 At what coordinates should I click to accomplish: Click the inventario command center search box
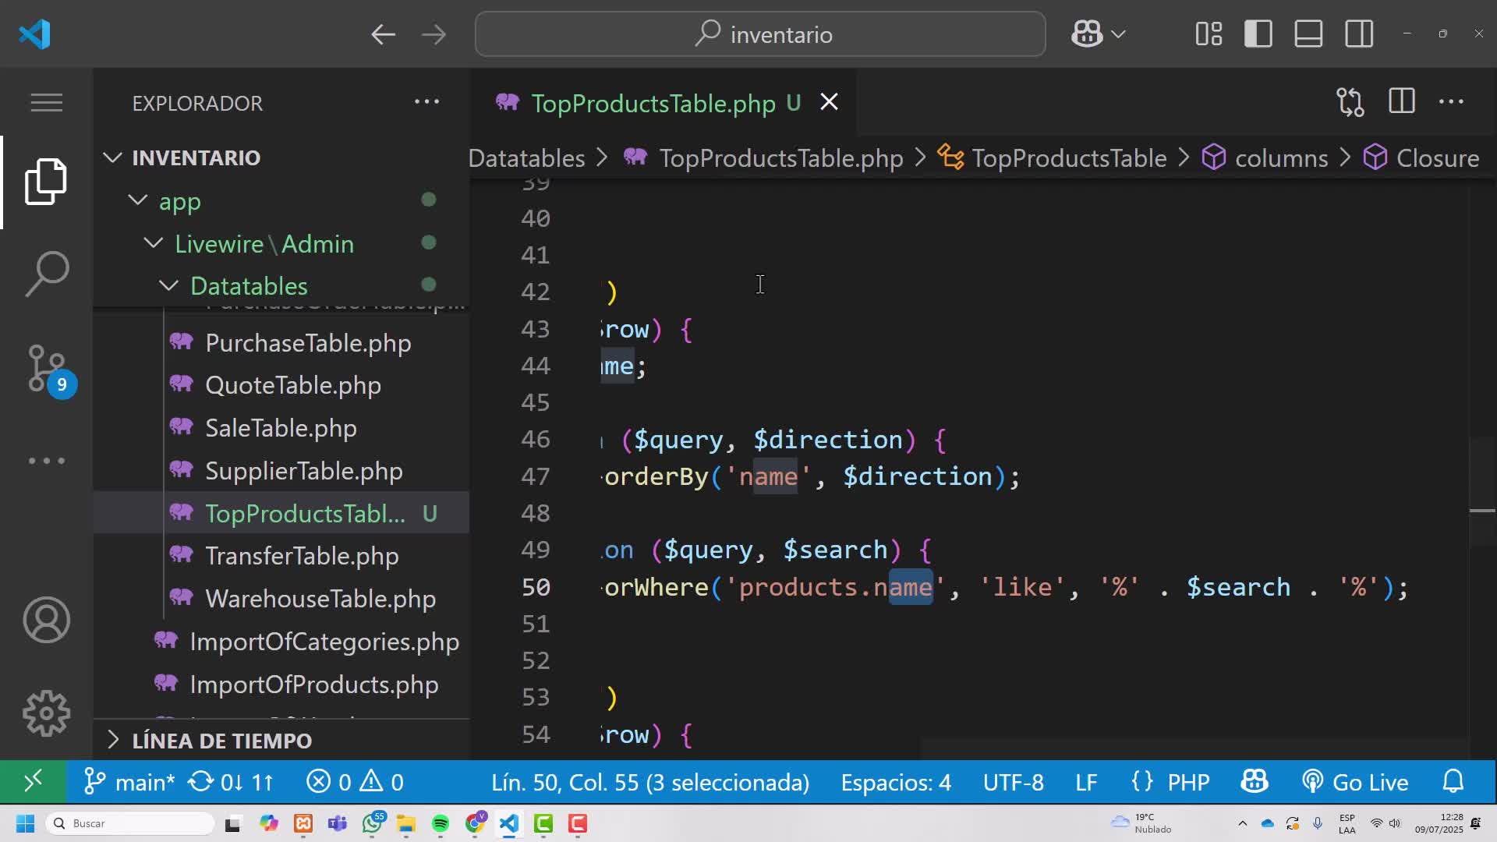(x=760, y=34)
